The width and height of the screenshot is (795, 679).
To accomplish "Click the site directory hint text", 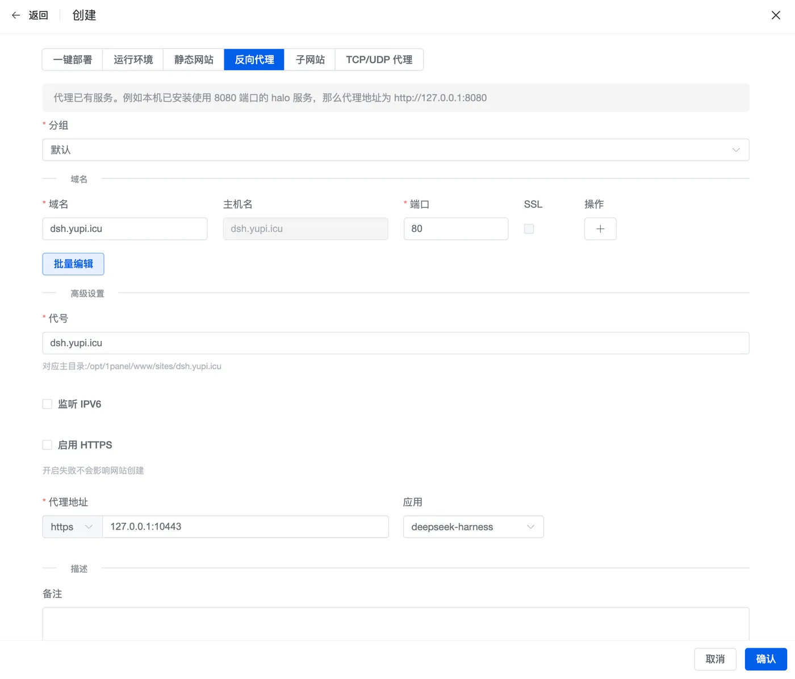I will tap(132, 366).
